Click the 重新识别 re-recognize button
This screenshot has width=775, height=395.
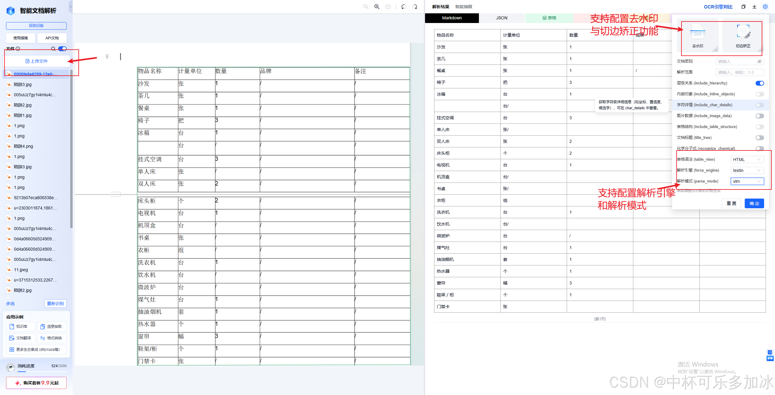point(55,304)
